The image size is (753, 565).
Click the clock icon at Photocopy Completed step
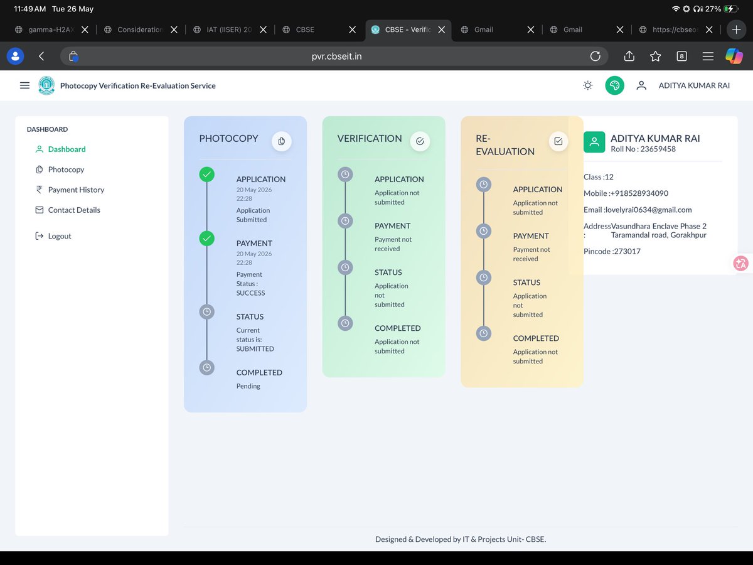point(206,367)
